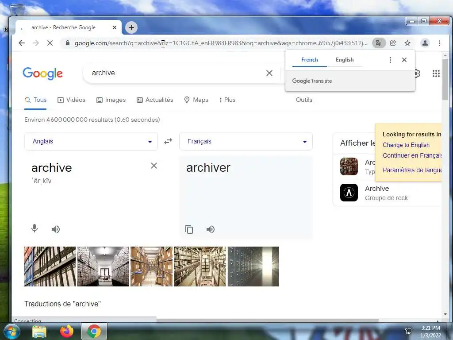This screenshot has height=340, width=453.
Task: Click the microphone voice input icon
Action: point(35,229)
